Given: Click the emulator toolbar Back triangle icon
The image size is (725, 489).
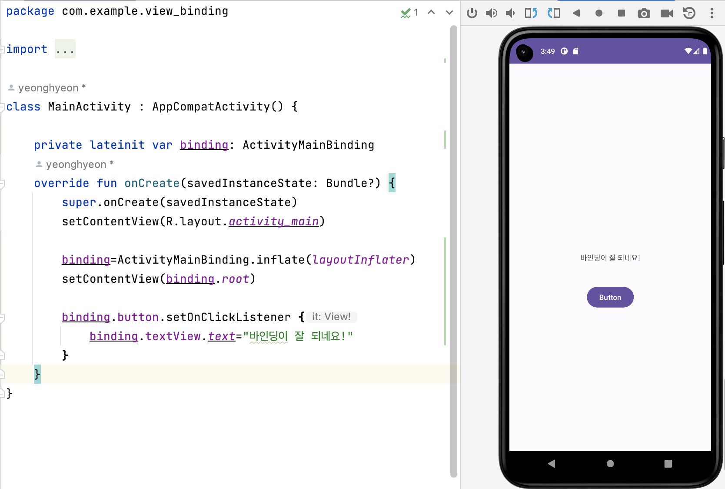Looking at the screenshot, I should click(x=576, y=13).
